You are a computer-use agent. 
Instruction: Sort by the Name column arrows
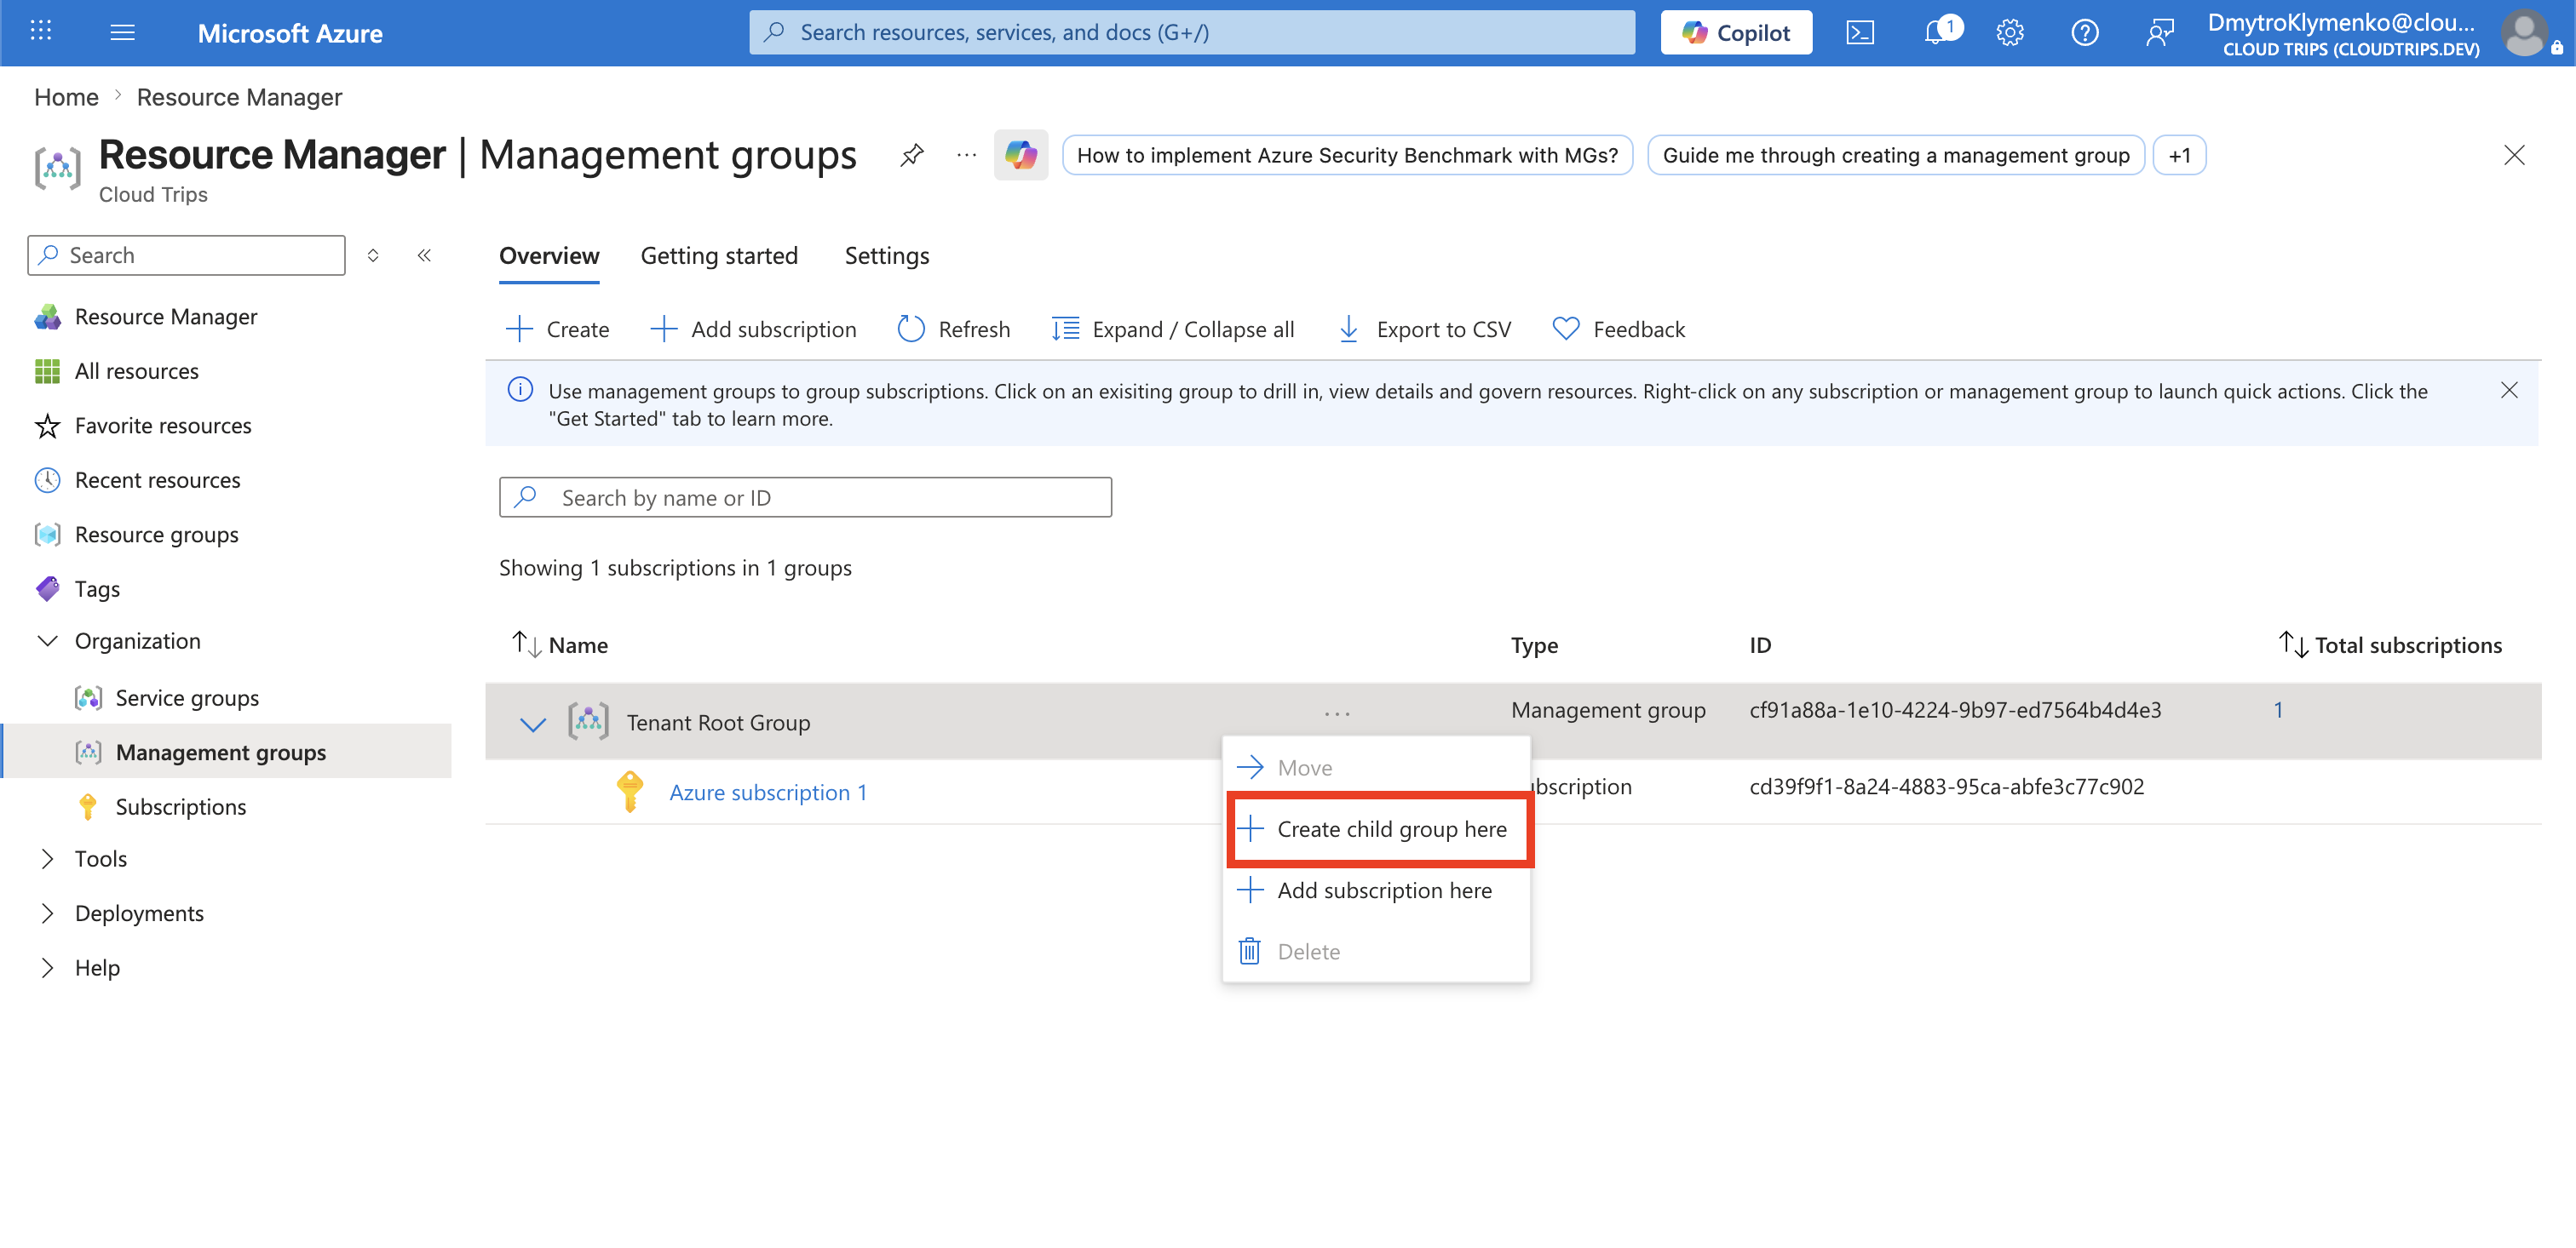[x=526, y=644]
